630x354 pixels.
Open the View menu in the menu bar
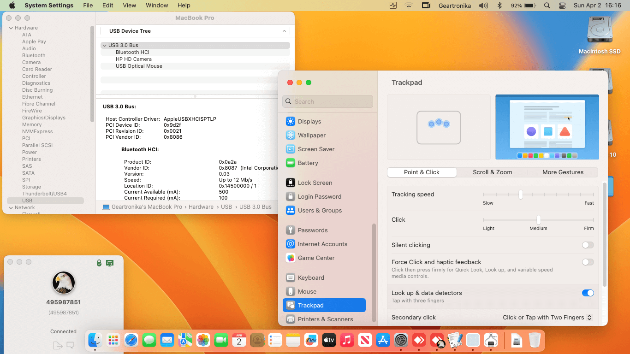point(130,6)
